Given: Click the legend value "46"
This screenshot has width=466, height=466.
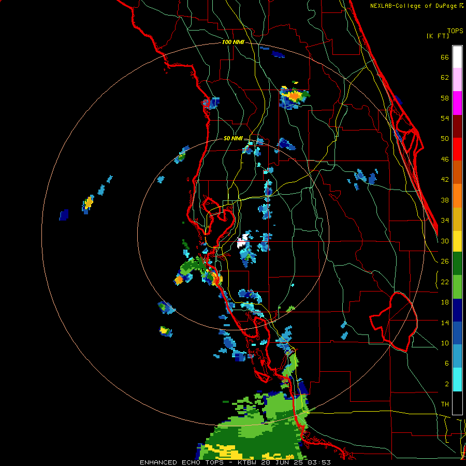Looking at the screenshot, I should [x=445, y=159].
